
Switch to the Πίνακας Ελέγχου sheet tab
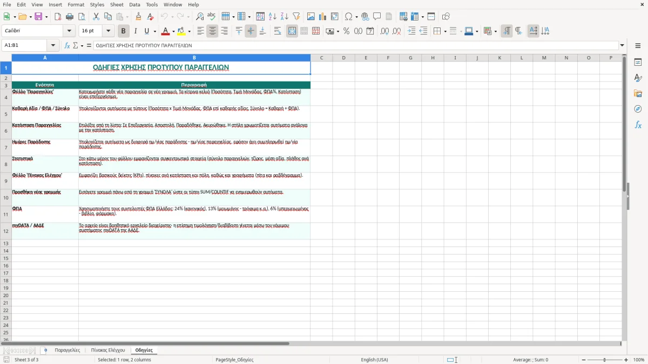pos(108,350)
